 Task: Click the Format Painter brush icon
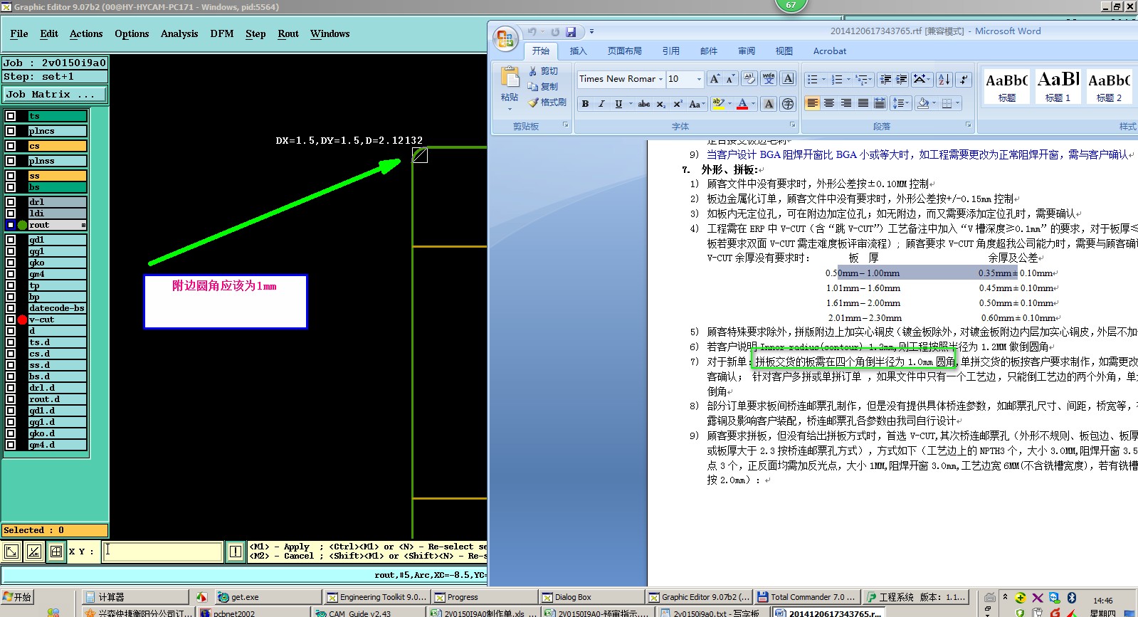pyautogui.click(x=533, y=102)
